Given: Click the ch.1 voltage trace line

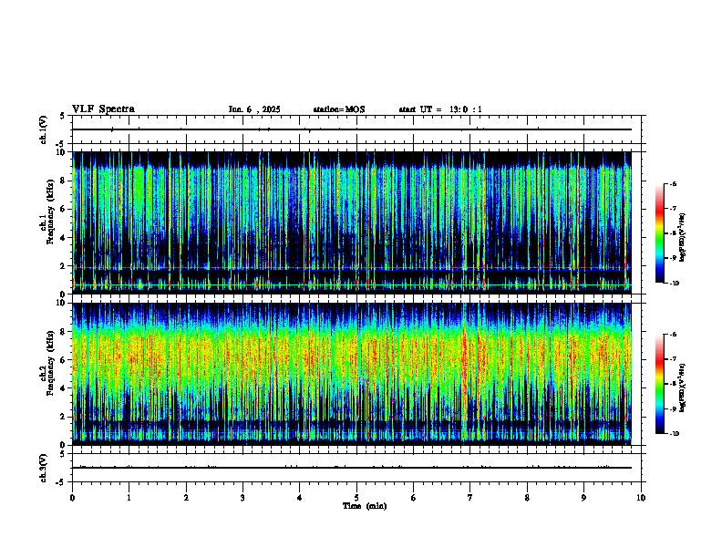Looking at the screenshot, I should coord(352,129).
